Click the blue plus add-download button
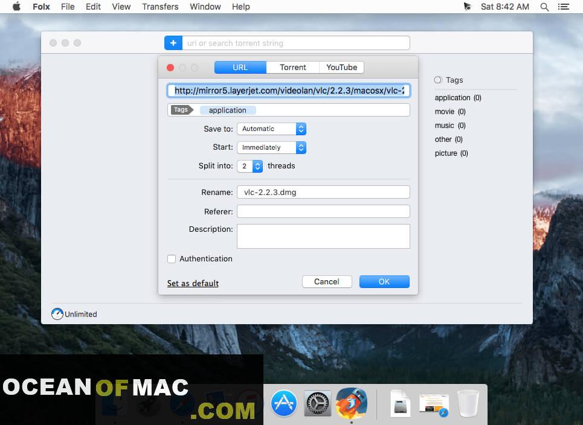The image size is (583, 425). tap(173, 43)
